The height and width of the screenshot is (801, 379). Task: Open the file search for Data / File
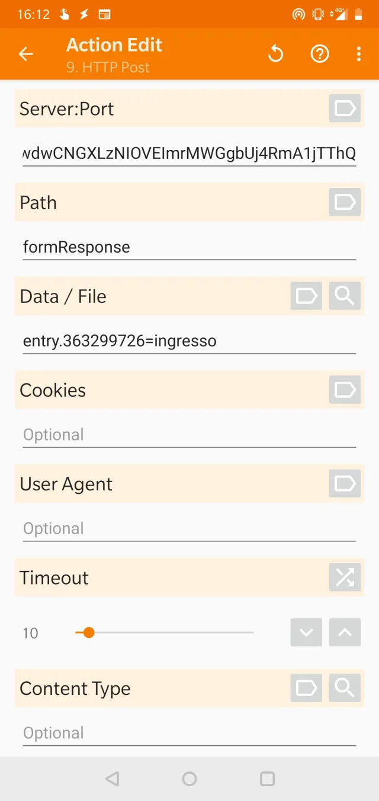(345, 296)
